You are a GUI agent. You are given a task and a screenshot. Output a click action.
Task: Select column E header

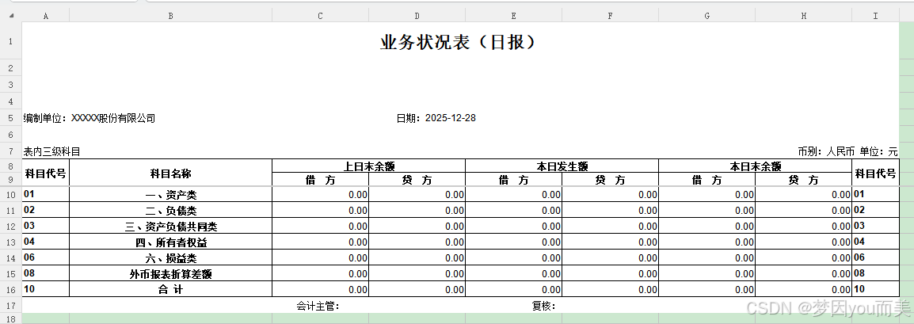click(513, 16)
